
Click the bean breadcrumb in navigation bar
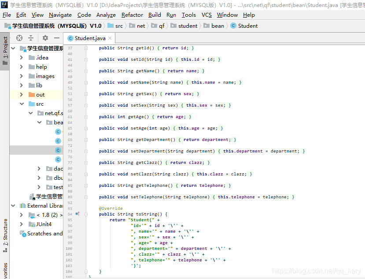pos(214,26)
